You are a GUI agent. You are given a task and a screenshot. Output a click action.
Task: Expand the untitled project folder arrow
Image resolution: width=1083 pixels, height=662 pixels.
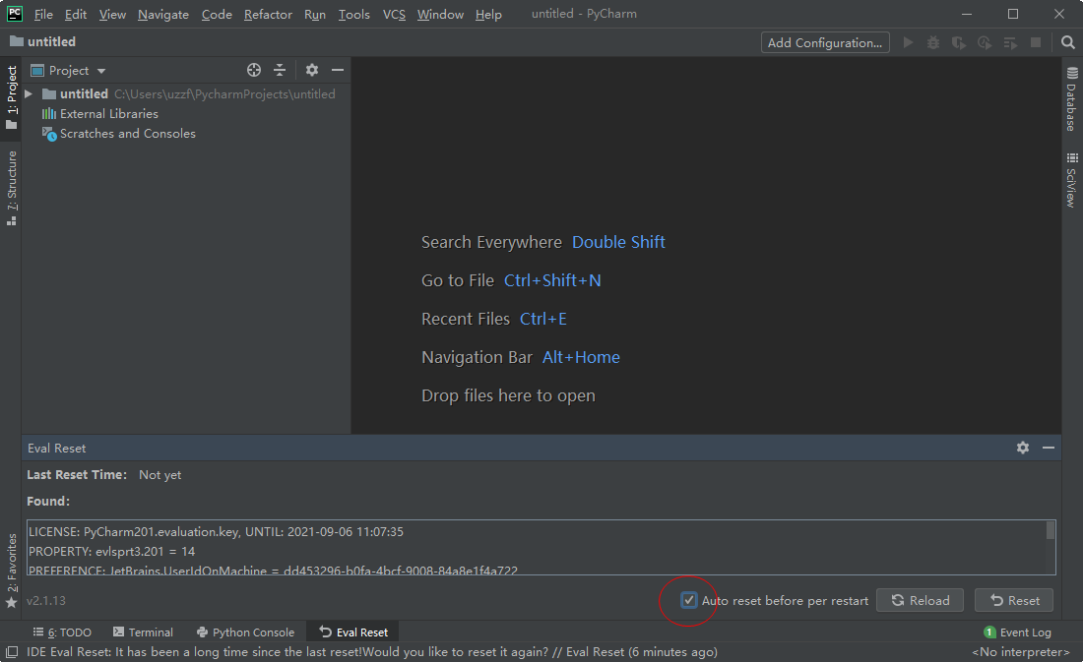pyautogui.click(x=29, y=93)
